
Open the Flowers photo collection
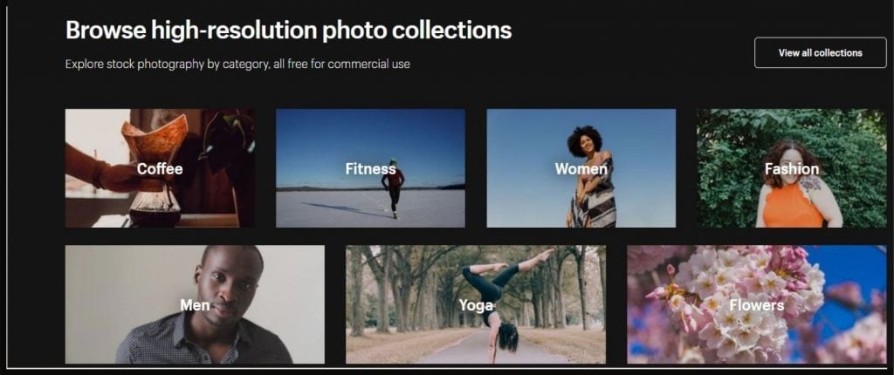point(757,304)
